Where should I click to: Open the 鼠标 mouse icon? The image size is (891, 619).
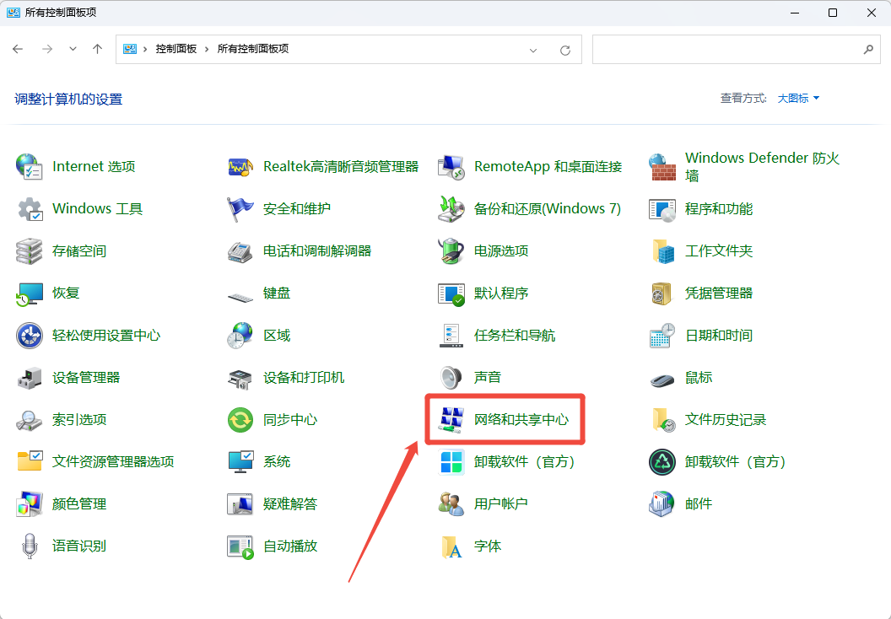pyautogui.click(x=662, y=379)
